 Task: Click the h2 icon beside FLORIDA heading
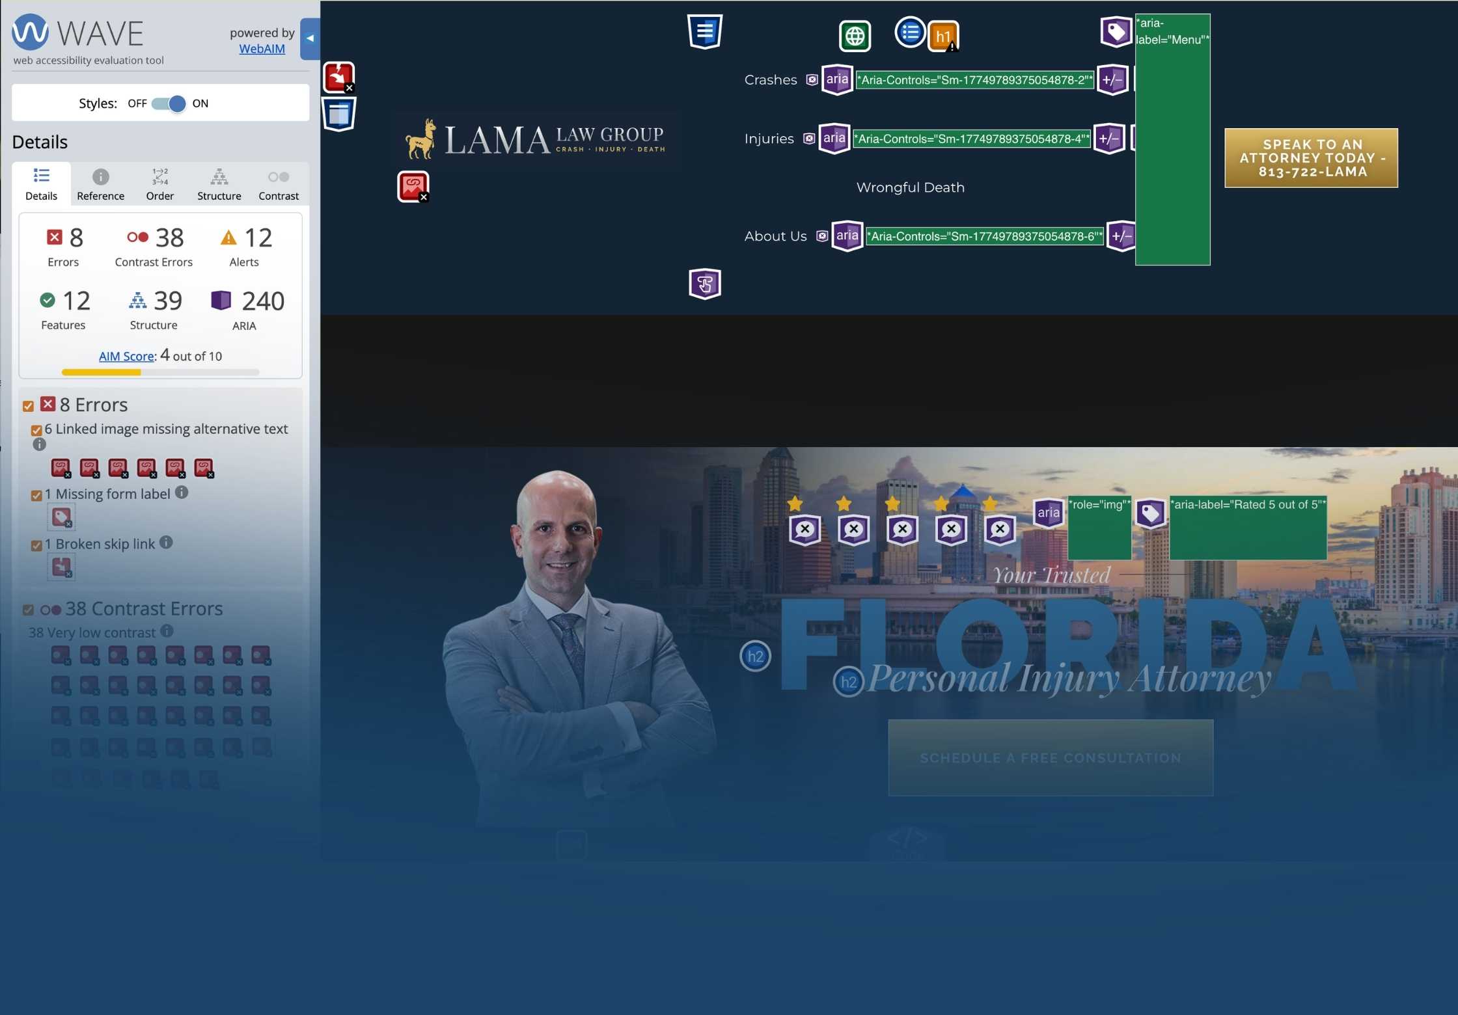pyautogui.click(x=755, y=656)
